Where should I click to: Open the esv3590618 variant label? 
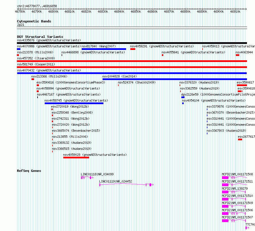246,88
